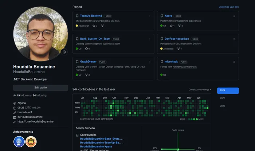Viewport: 255px width, 151px height.
Task: Click the Activity overview heading
Action: coord(85,128)
